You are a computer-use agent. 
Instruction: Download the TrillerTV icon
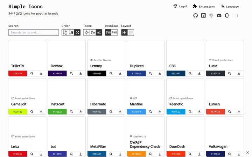(41, 74)
